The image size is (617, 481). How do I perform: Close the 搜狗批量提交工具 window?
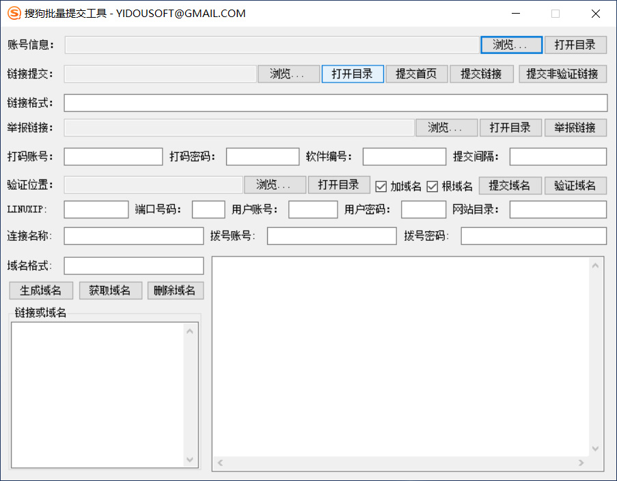coord(595,14)
